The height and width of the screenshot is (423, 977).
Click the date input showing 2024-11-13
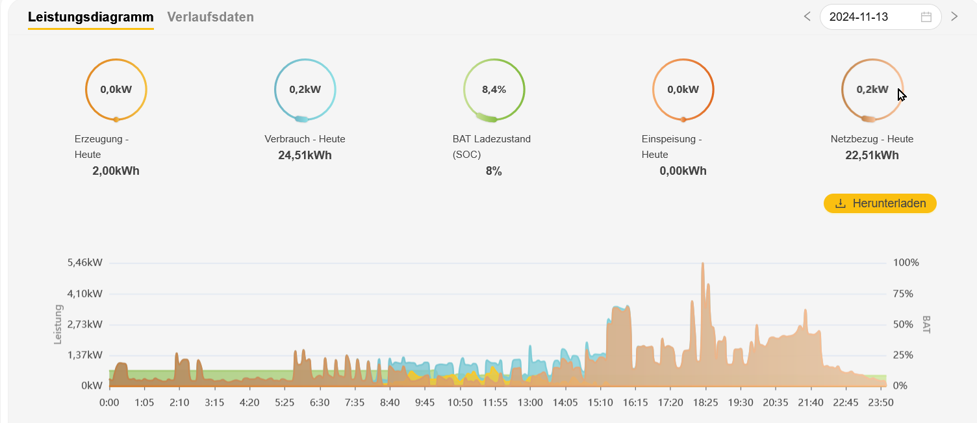870,17
